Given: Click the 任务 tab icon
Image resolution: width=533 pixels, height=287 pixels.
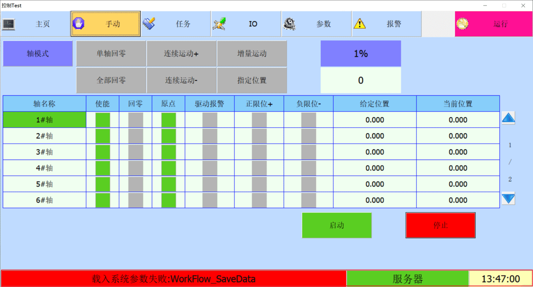Looking at the screenshot, I should (149, 24).
